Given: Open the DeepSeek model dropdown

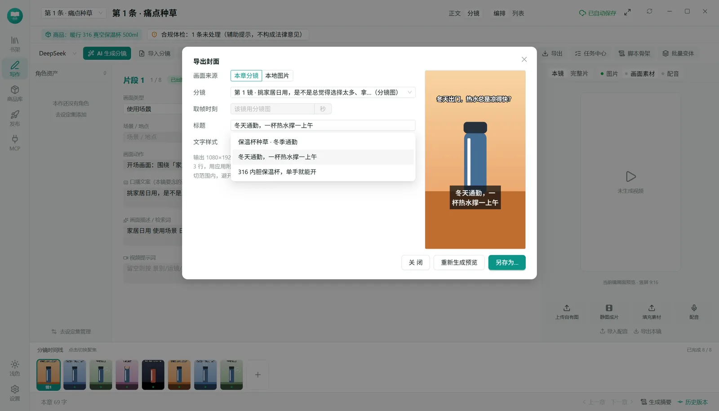Looking at the screenshot, I should [58, 53].
